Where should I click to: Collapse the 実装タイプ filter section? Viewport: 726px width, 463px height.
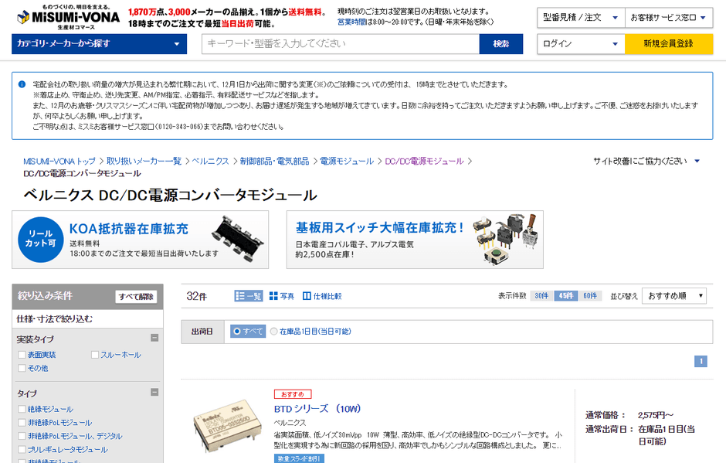point(154,338)
